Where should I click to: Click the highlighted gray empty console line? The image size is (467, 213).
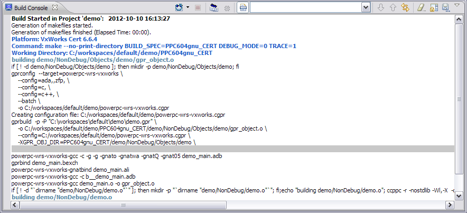(233, 149)
